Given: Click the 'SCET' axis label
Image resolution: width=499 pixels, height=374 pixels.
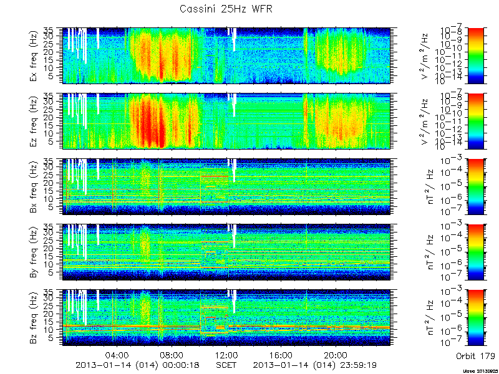Looking at the screenshot, I should click(x=226, y=365).
